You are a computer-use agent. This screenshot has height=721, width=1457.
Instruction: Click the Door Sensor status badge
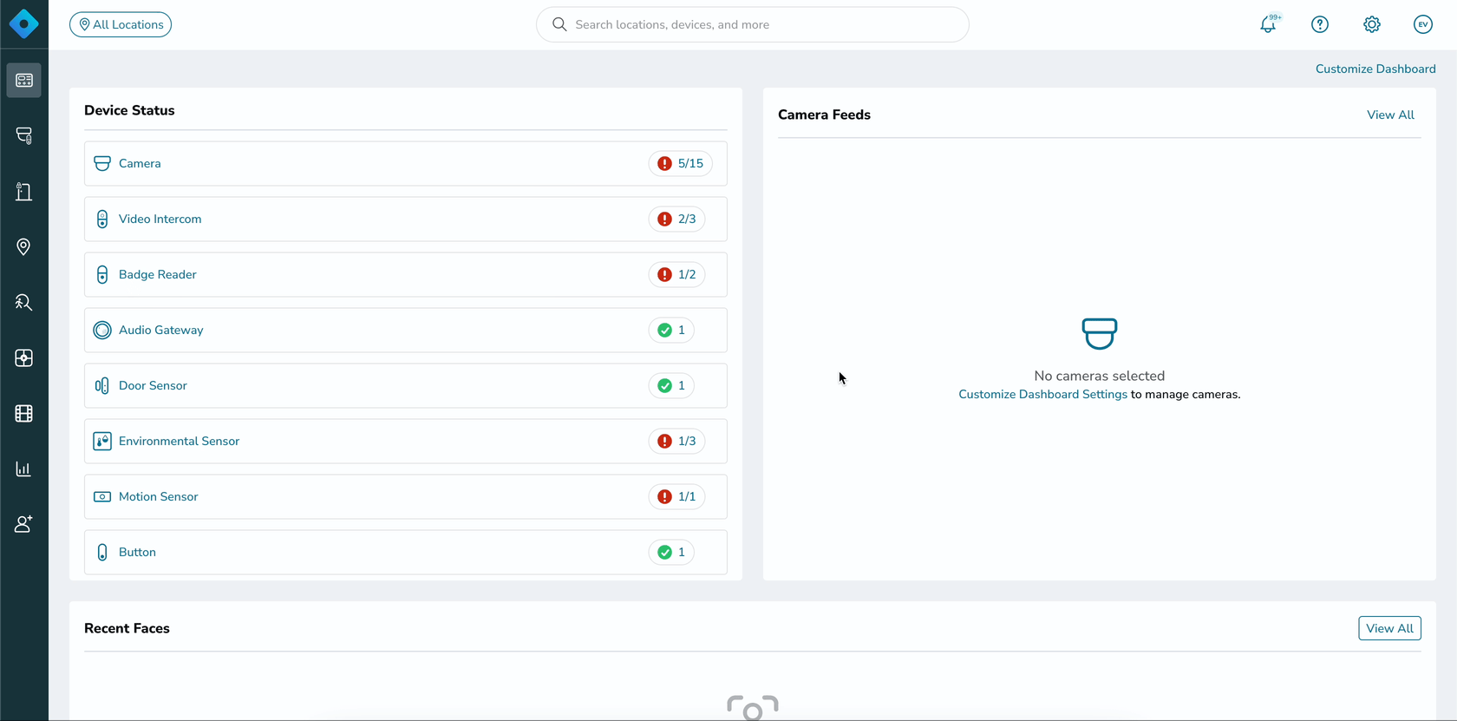click(x=671, y=385)
